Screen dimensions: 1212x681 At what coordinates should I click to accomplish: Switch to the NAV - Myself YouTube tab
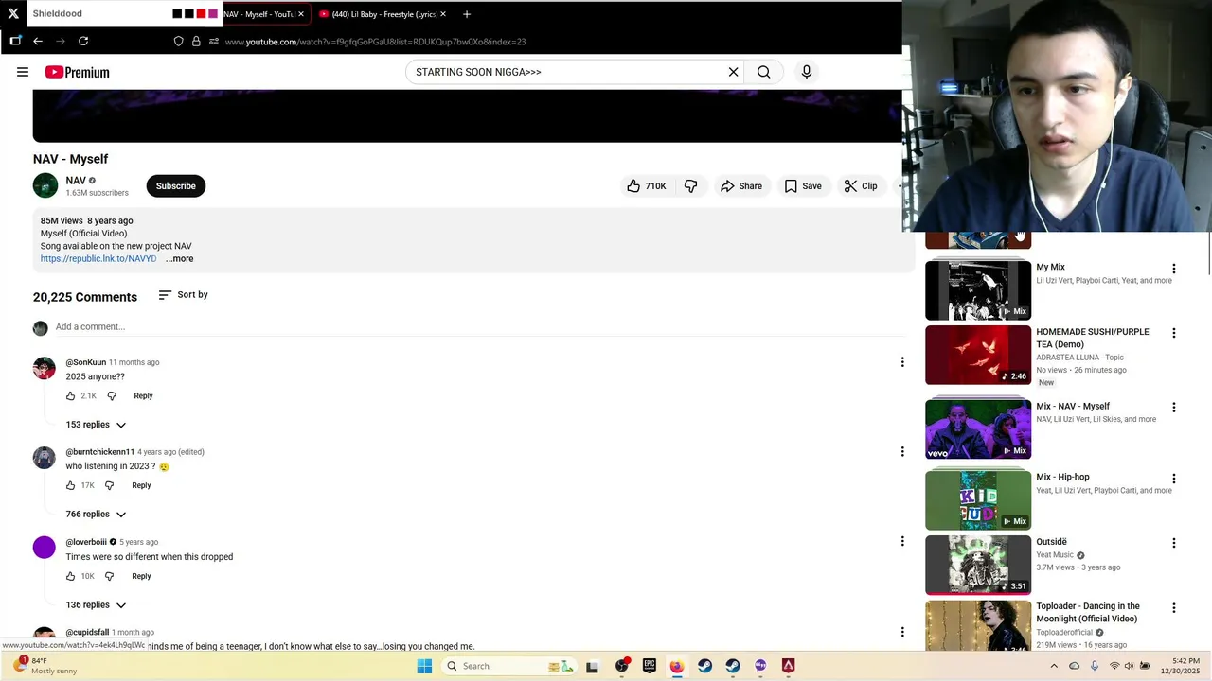click(x=259, y=14)
